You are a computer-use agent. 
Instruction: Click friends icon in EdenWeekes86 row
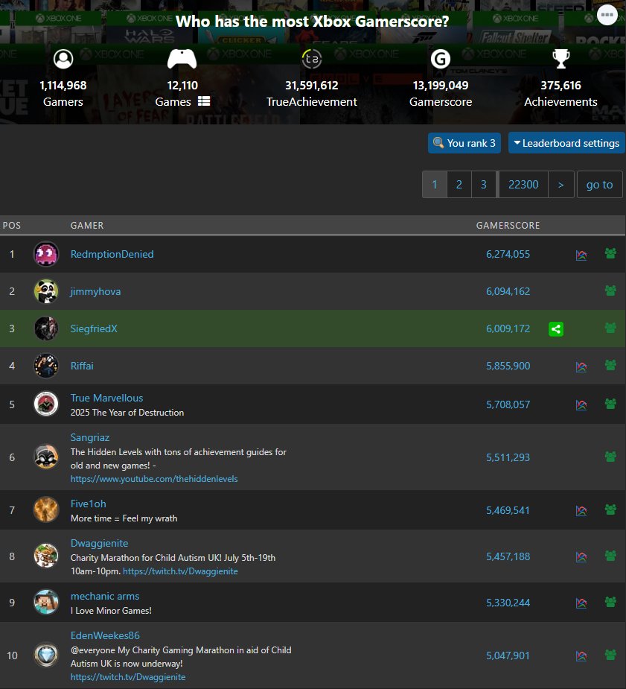coord(610,655)
